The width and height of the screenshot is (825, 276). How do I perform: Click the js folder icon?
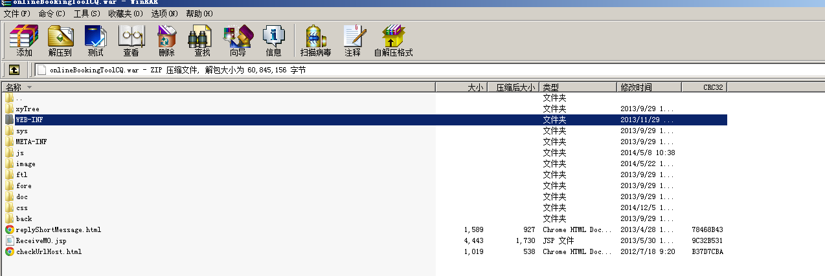point(9,153)
